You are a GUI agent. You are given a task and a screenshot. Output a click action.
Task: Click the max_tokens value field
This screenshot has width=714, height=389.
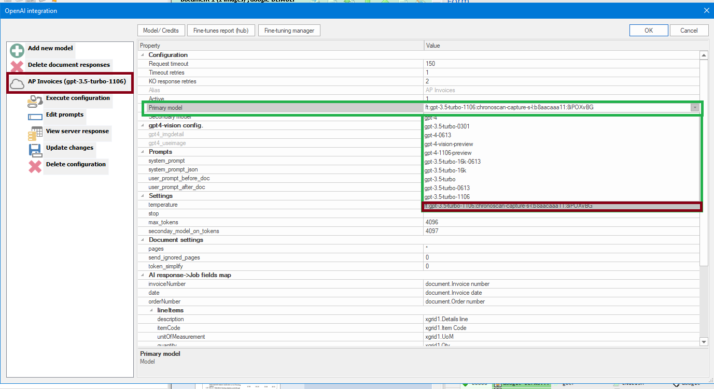[x=560, y=222]
